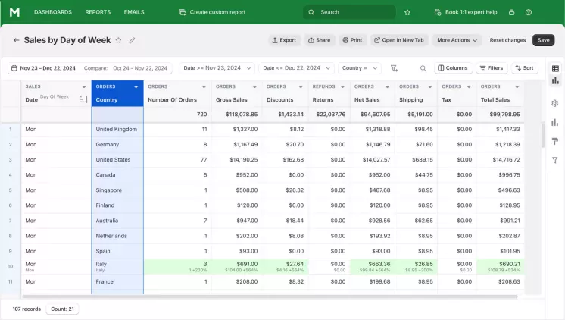Click the back arrow beside Sales by Day of Week
565x320 pixels.
coord(16,40)
